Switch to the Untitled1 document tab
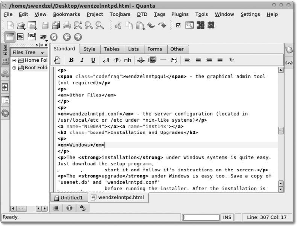 click(x=68, y=197)
